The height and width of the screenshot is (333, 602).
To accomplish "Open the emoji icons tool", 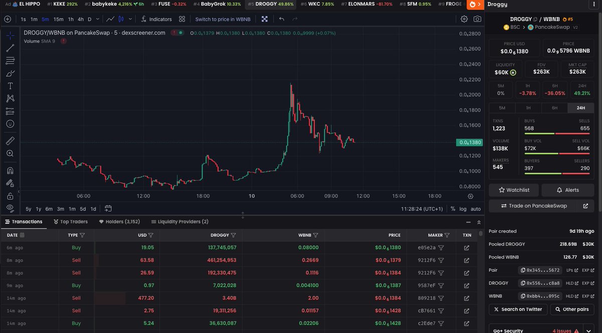I will (10, 124).
